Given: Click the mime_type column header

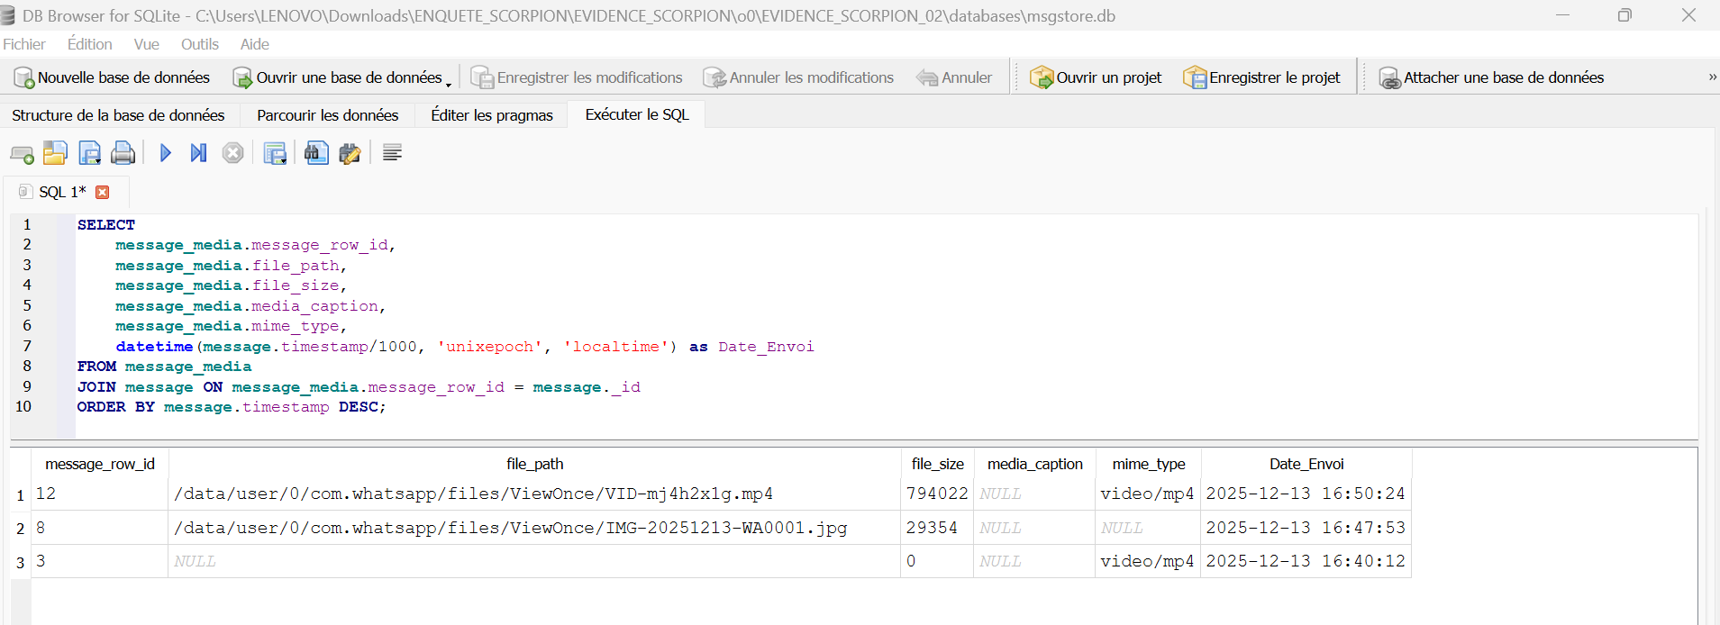Looking at the screenshot, I should [1148, 464].
